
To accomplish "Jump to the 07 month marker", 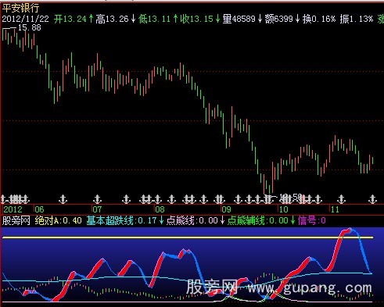I will coord(97,209).
